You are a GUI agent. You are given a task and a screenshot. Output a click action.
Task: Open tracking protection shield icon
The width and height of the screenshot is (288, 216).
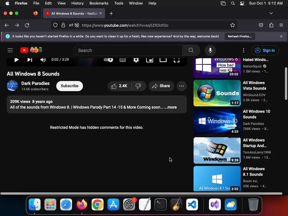tap(55, 25)
